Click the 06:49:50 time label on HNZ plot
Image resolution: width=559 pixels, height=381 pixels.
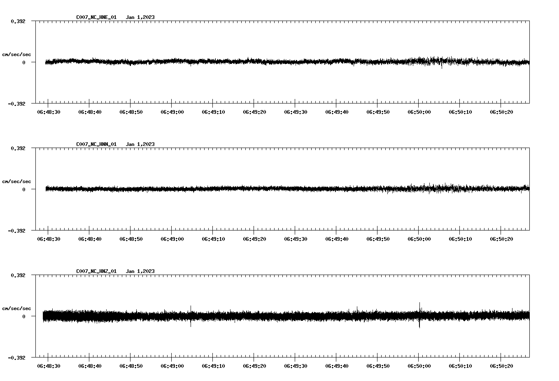click(x=378, y=366)
